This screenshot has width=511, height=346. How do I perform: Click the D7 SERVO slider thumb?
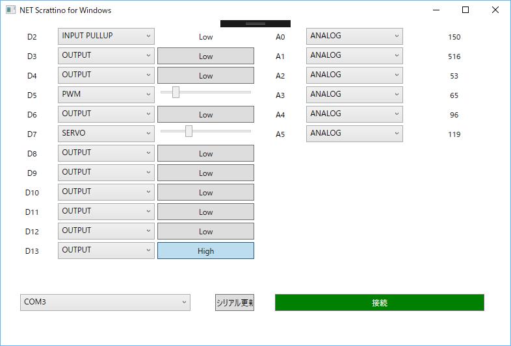click(x=189, y=131)
